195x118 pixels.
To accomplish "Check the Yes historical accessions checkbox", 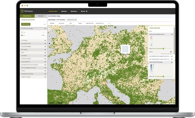I will click(22, 32).
